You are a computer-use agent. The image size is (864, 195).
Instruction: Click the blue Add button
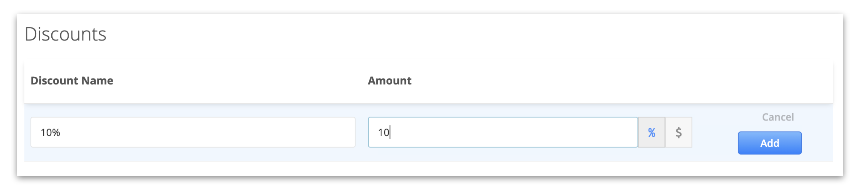point(769,143)
